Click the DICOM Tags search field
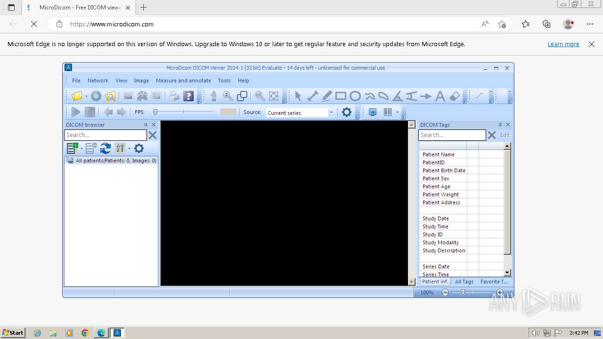 tap(452, 135)
